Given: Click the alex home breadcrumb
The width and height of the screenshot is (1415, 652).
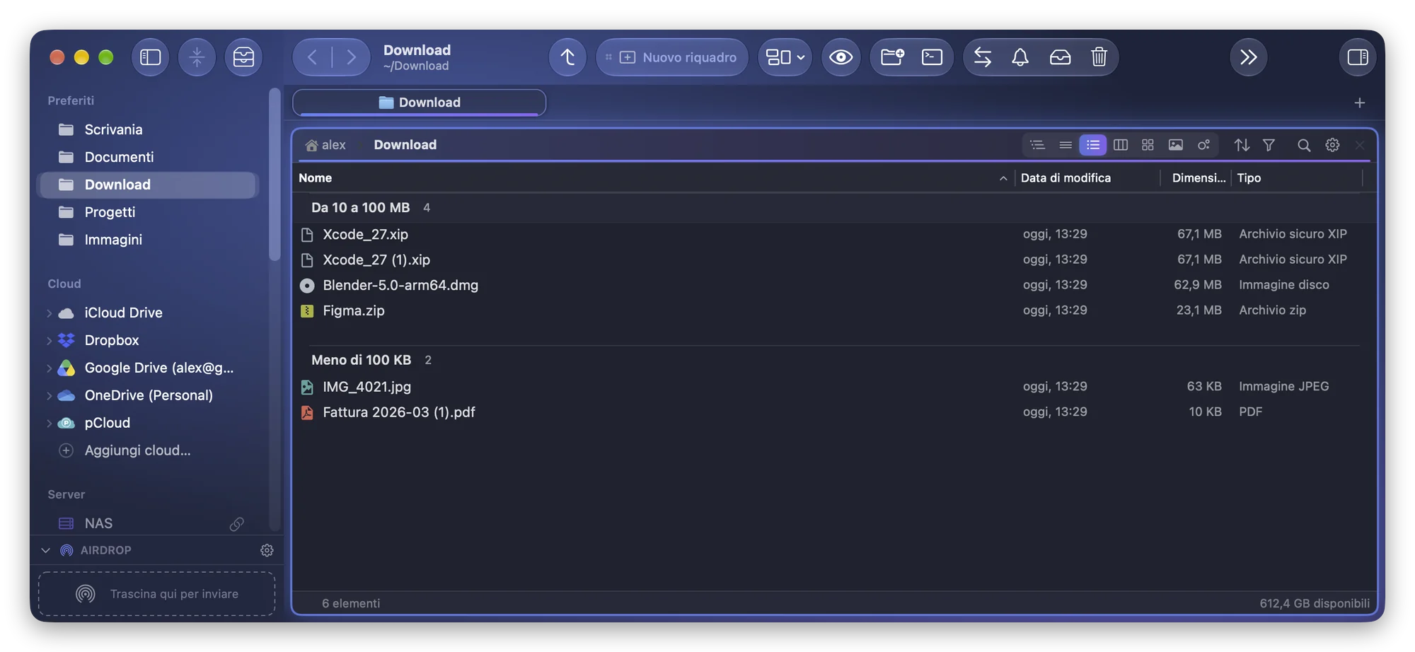Looking at the screenshot, I should [325, 145].
